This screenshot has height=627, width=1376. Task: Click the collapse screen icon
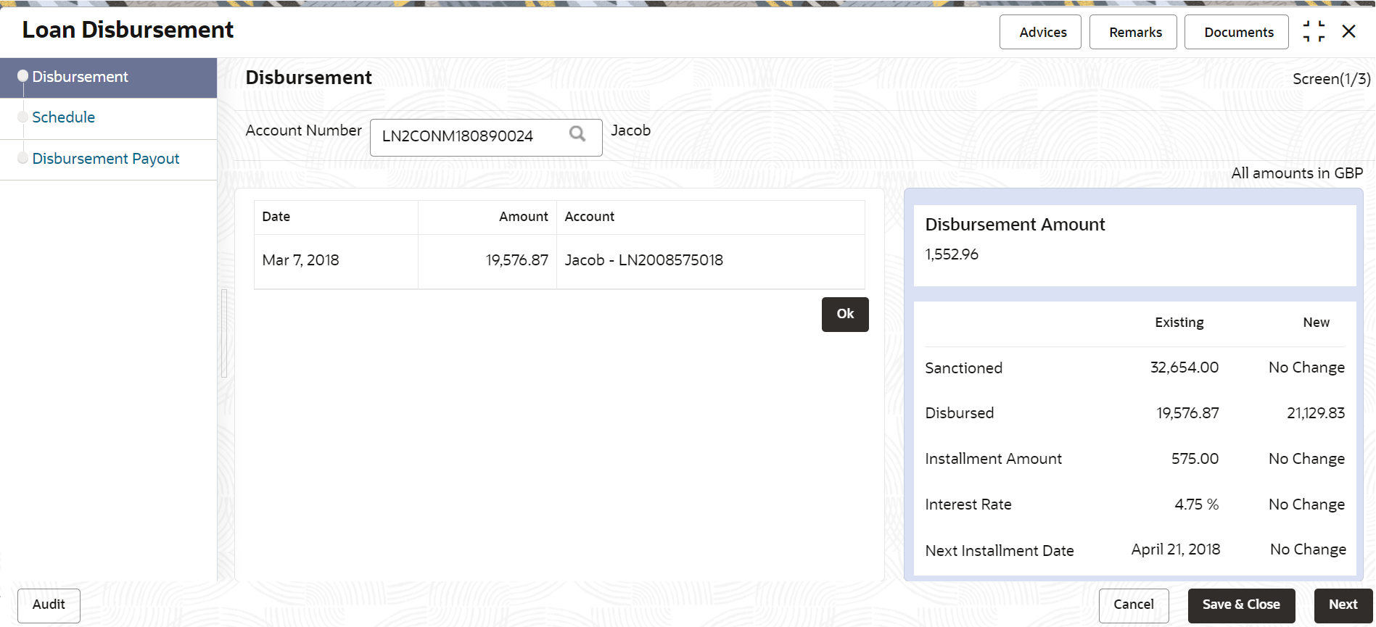pos(1314,31)
